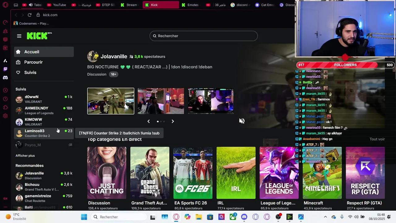
Task: Open AHMEDLNDY's League of Legends channel
Action: 44,111
